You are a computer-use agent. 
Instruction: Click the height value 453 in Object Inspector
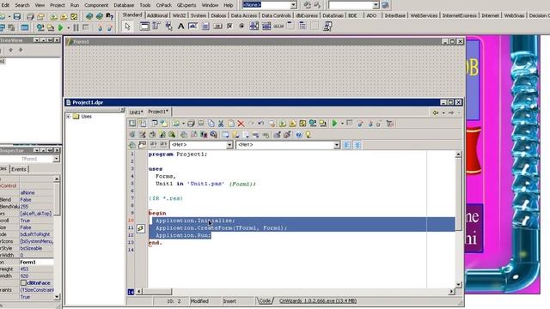coord(36,269)
